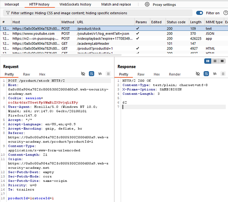
Task: Open the WebSockets history tab
Action: [x=75, y=4]
